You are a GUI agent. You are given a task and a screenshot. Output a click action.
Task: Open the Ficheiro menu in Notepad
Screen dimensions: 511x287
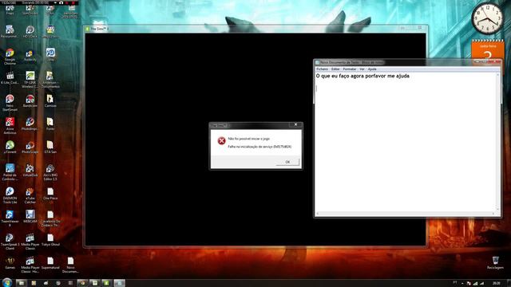323,69
